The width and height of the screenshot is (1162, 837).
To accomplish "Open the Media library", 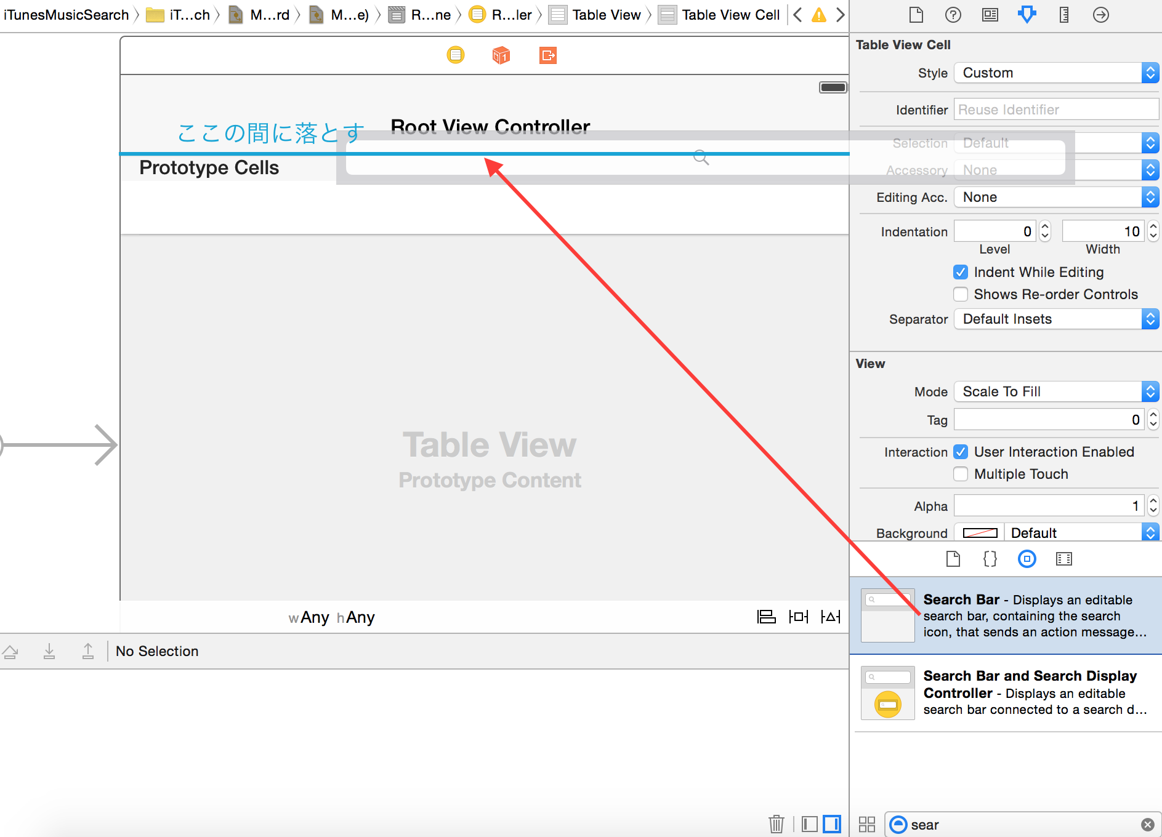I will coord(1065,559).
